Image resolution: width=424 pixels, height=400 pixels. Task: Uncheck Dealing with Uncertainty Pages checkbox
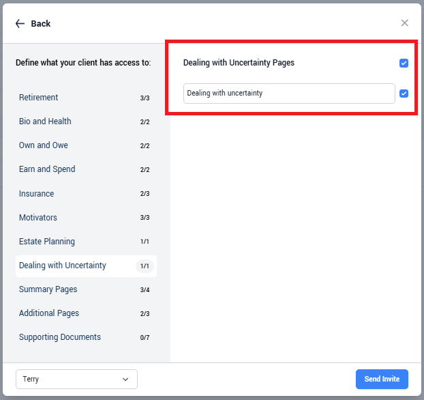pyautogui.click(x=404, y=63)
